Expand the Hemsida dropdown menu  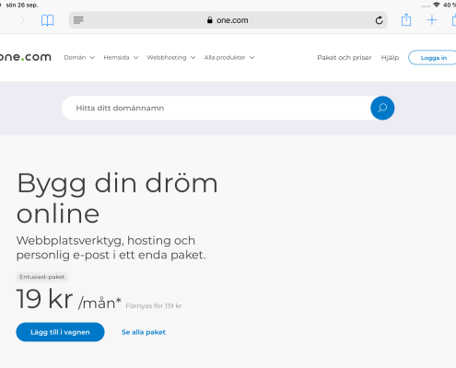coord(121,57)
